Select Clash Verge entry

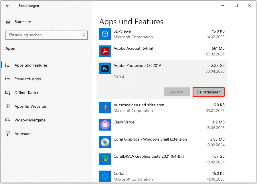pyautogui.click(x=162, y=125)
